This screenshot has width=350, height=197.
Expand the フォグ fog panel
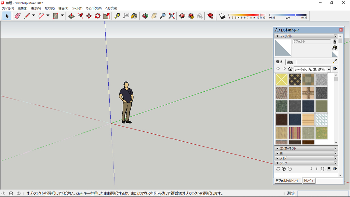[x=278, y=158]
